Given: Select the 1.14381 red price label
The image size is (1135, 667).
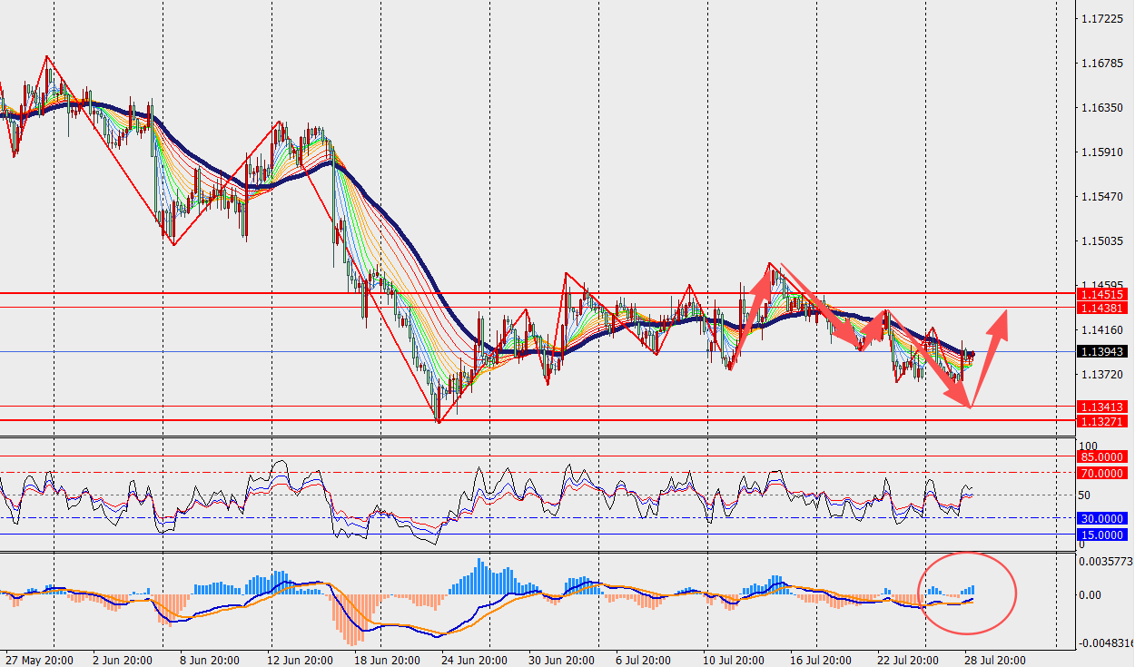Looking at the screenshot, I should pyautogui.click(x=1102, y=308).
